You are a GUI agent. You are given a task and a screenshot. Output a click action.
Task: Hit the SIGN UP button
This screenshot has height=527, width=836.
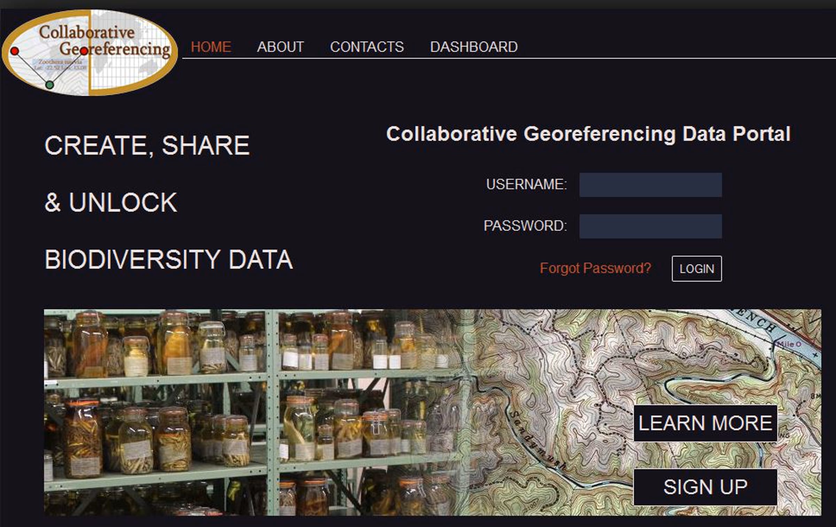tap(705, 487)
